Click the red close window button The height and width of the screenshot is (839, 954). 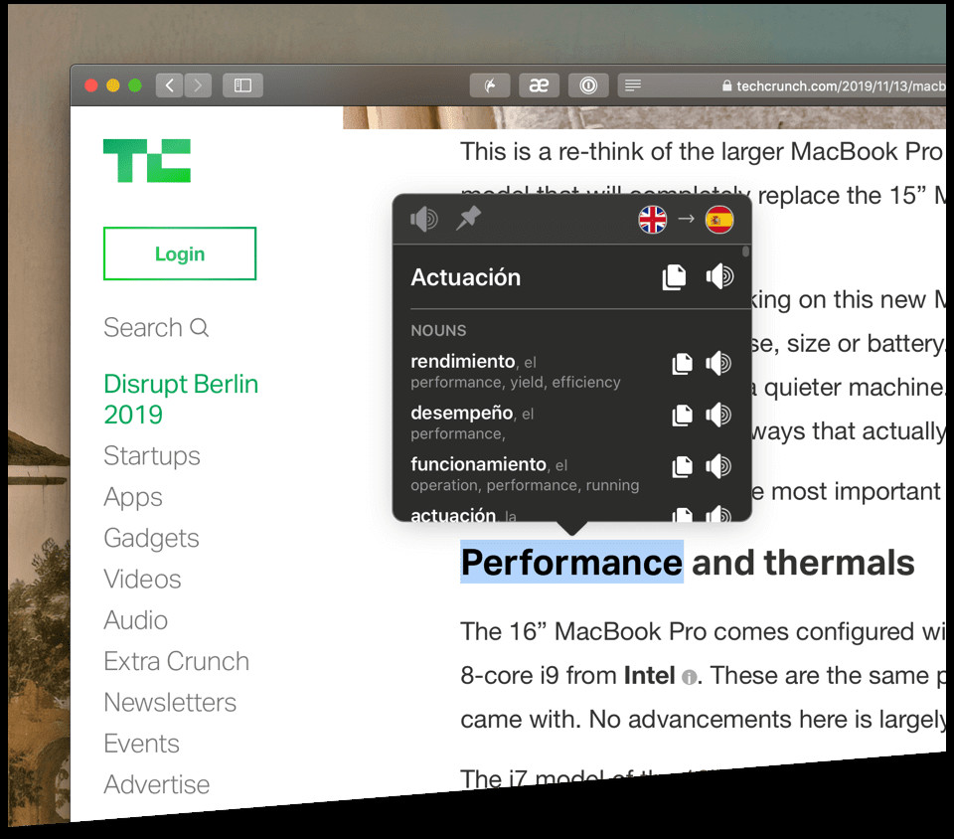91,85
